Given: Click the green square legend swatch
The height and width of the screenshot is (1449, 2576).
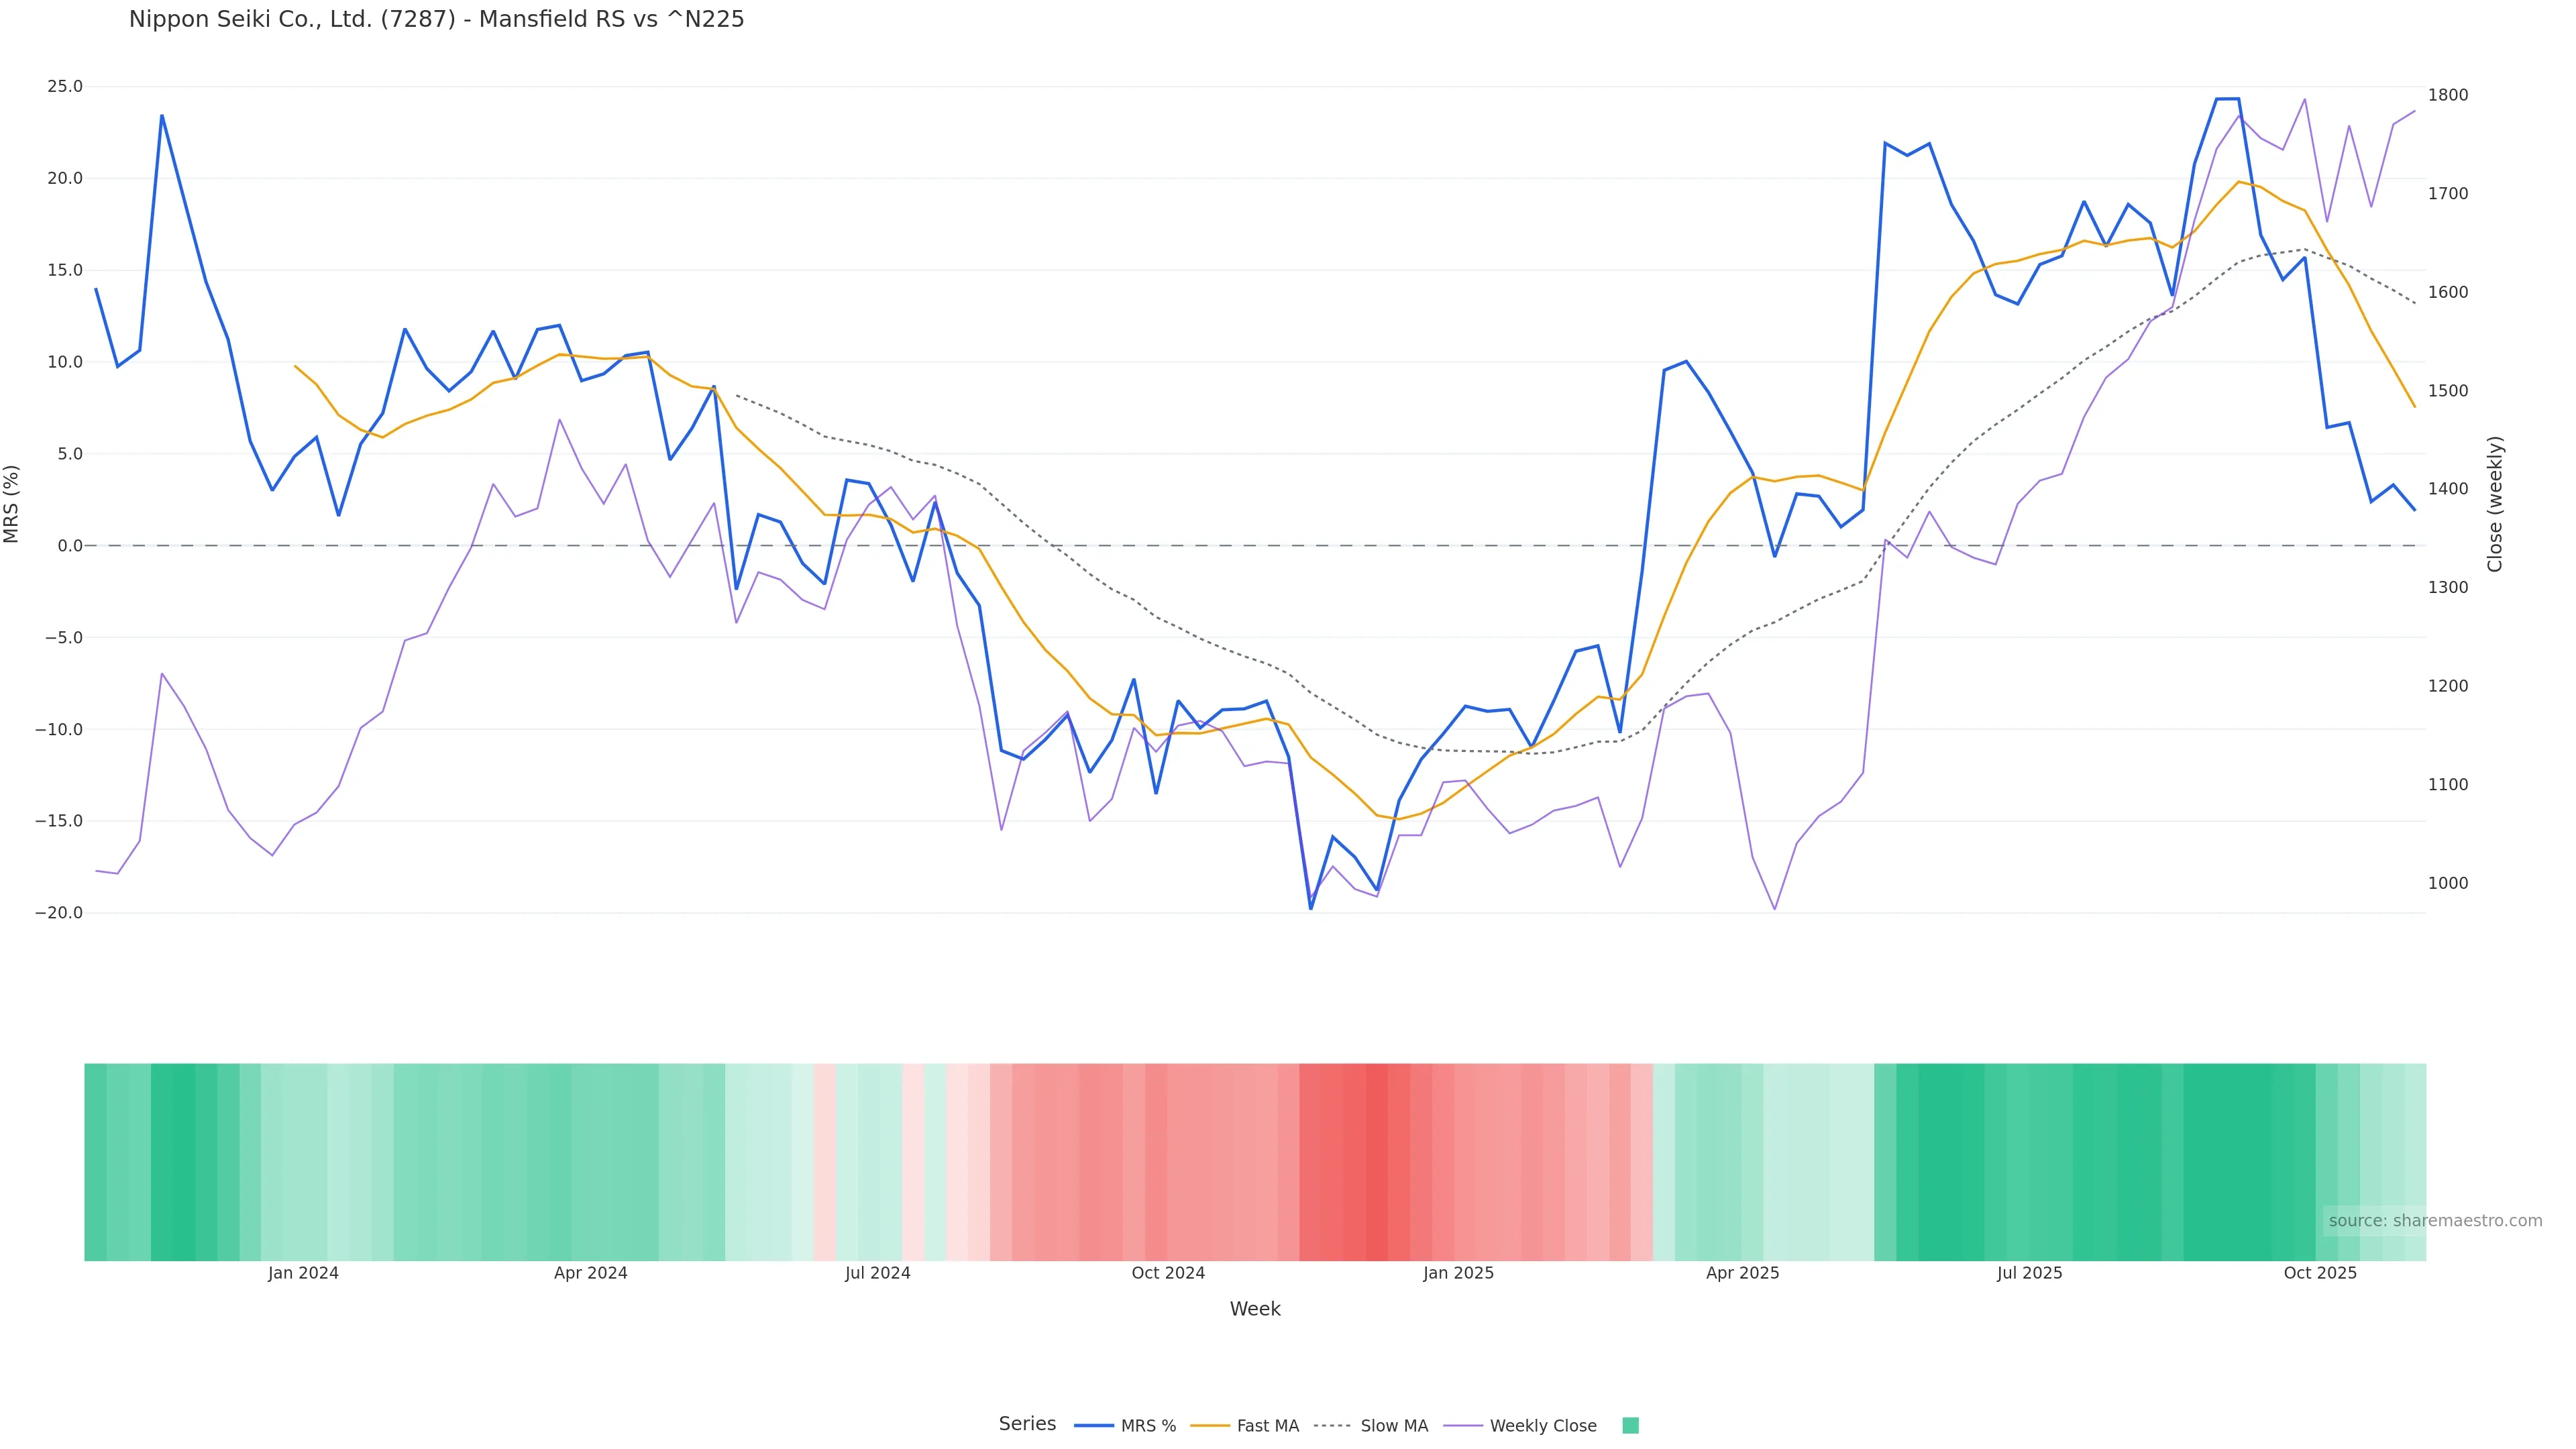Looking at the screenshot, I should (1630, 1426).
